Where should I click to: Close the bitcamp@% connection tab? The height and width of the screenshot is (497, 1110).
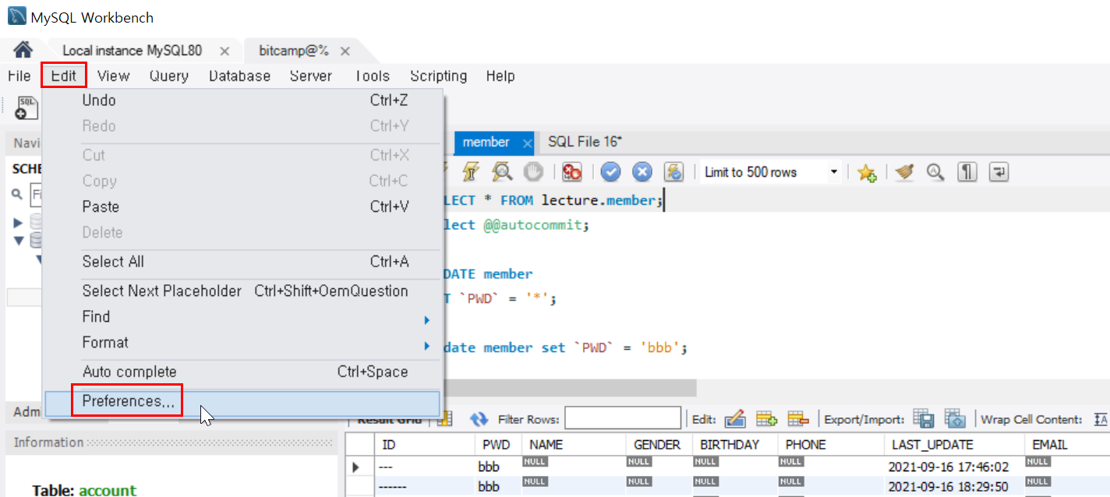[x=345, y=51]
